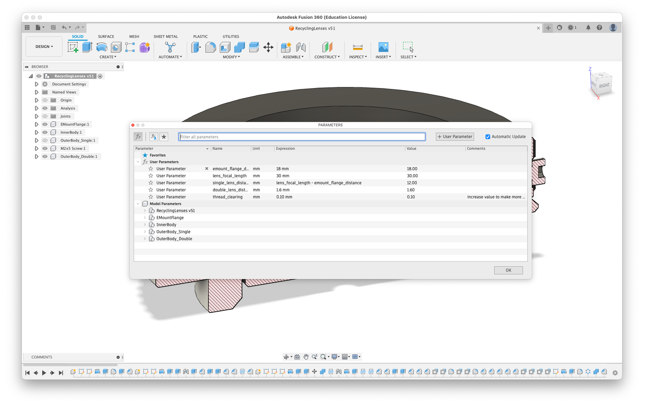This screenshot has width=649, height=401.
Task: Click the Select tool icon
Action: 408,47
